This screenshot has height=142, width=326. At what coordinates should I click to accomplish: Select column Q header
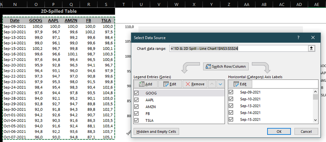click(71, 4)
